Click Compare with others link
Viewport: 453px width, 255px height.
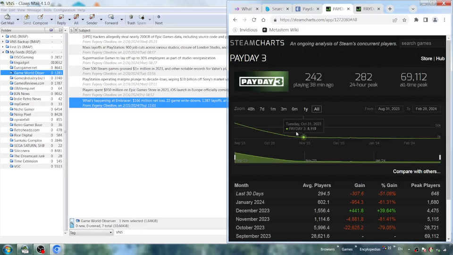point(417,171)
